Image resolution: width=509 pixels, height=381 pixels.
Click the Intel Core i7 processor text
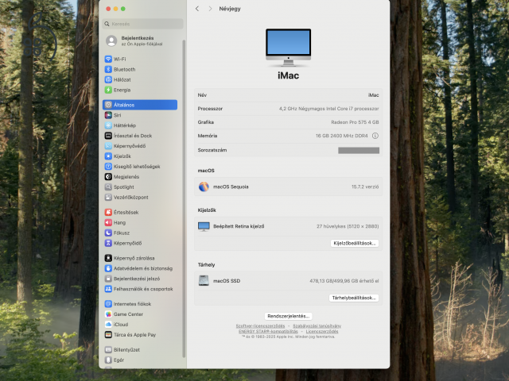(328, 109)
